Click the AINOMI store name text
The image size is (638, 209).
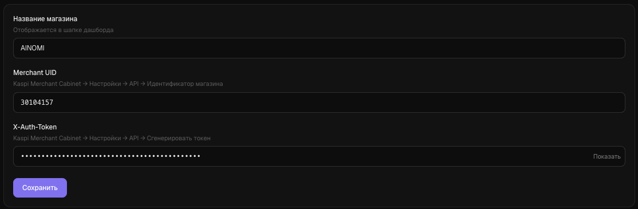(x=33, y=48)
